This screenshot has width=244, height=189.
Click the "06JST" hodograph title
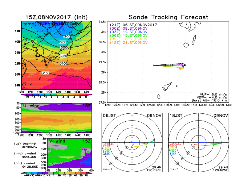pos(109,116)
